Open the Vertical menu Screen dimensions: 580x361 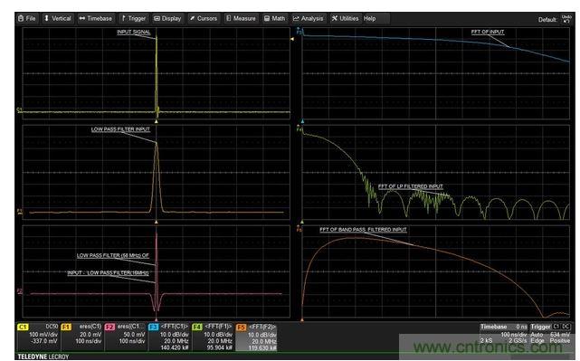tap(58, 18)
